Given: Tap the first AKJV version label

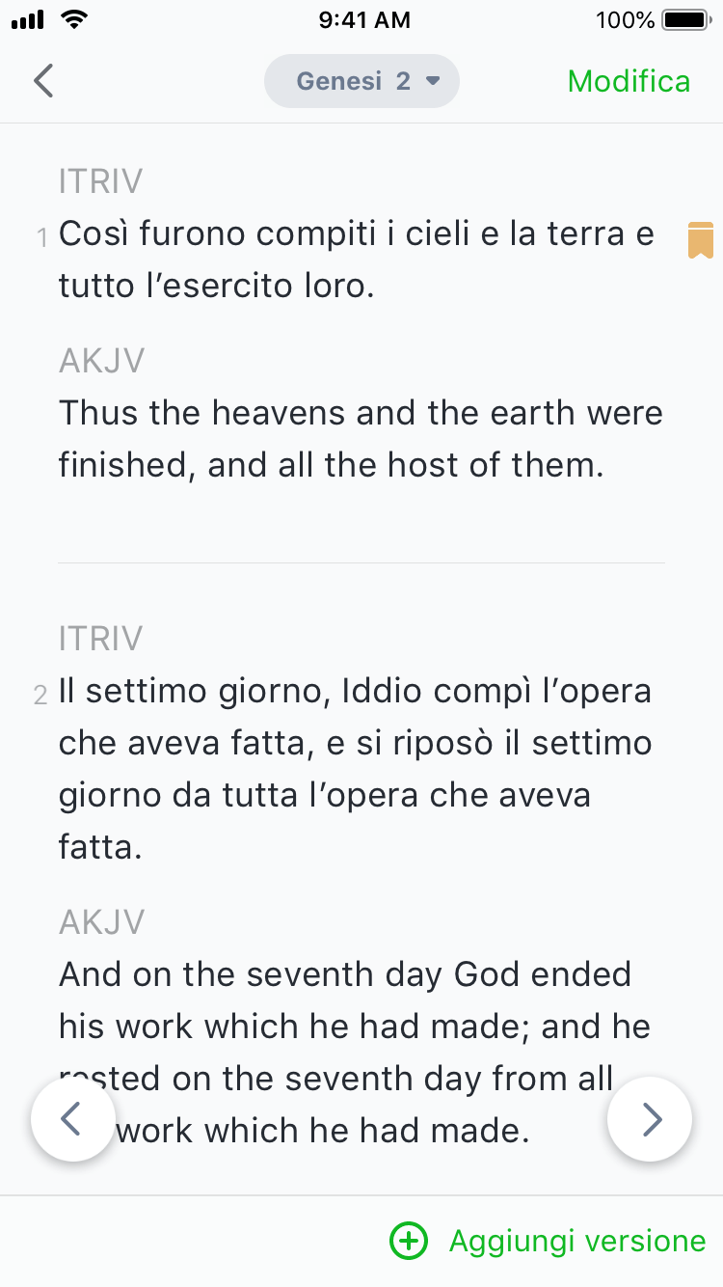Looking at the screenshot, I should tap(101, 360).
